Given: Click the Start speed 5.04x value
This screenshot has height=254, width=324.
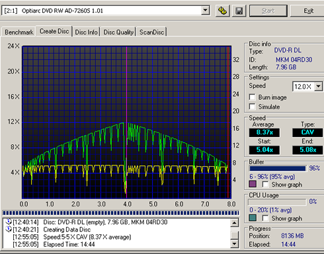Looking at the screenshot, I should 264,150.
